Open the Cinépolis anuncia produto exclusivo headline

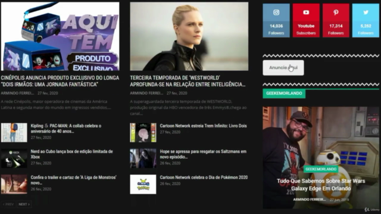60,81
